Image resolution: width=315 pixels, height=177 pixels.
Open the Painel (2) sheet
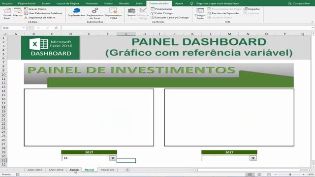[x=107, y=170]
